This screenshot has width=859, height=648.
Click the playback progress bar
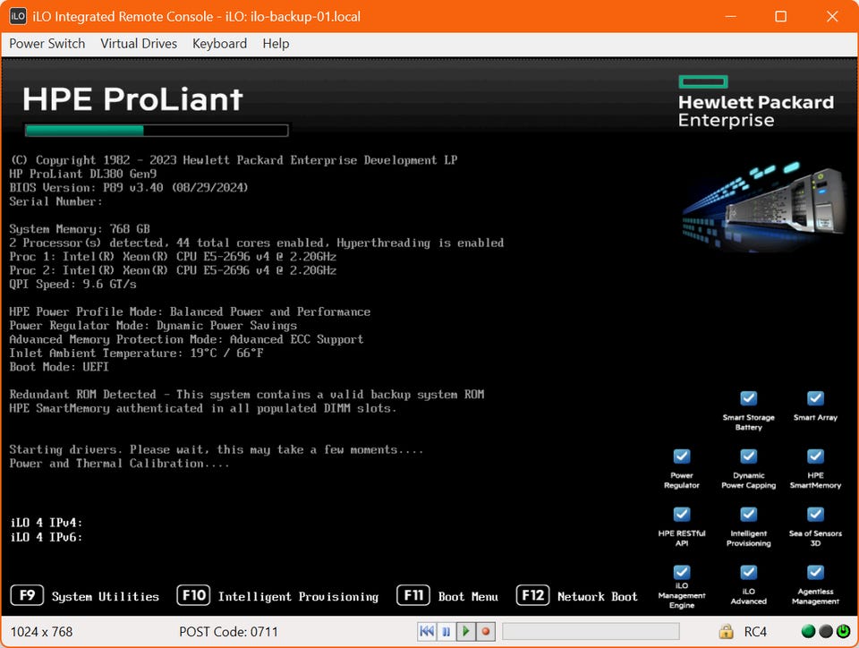coord(591,632)
